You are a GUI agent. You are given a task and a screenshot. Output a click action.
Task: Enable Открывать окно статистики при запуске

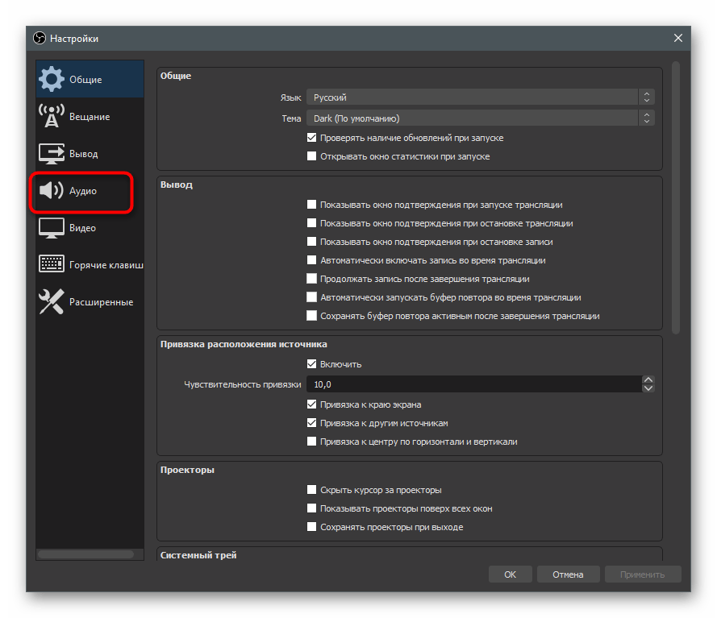[312, 157]
